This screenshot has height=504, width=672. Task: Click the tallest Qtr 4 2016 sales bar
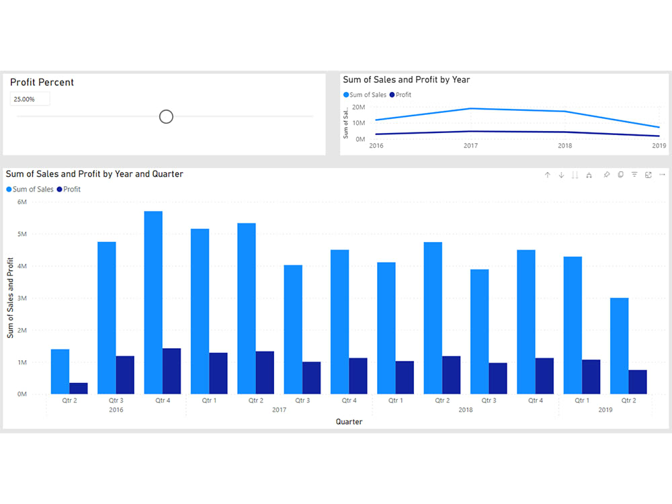click(x=153, y=302)
